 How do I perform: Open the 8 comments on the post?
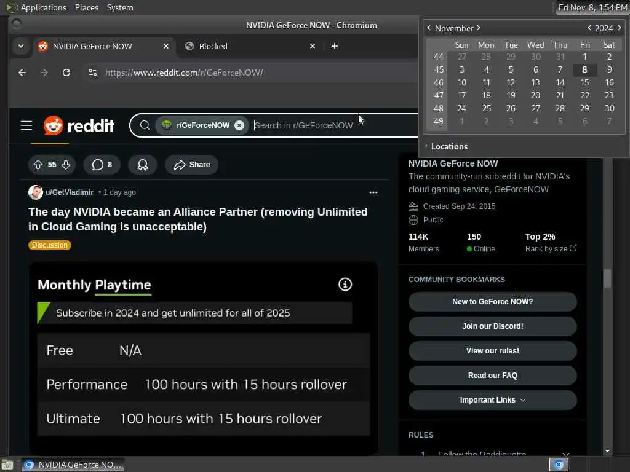pos(102,165)
